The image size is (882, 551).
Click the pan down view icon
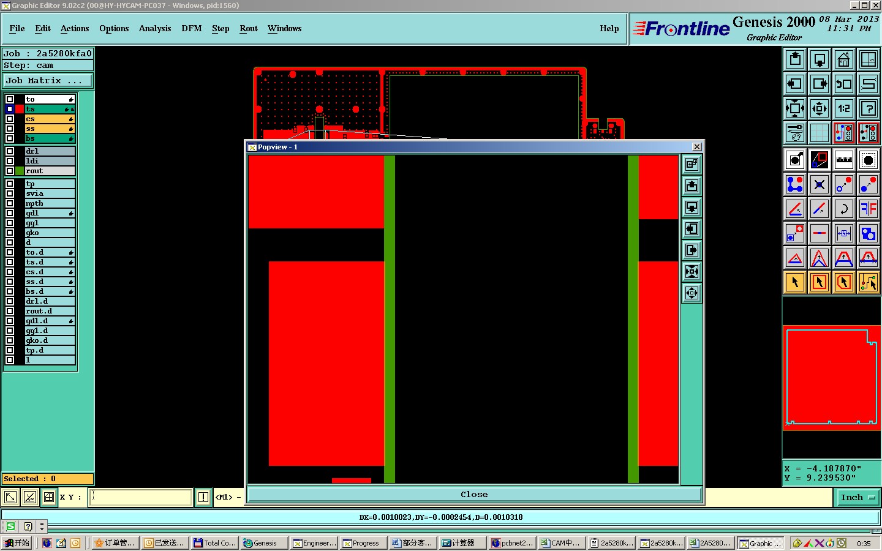coord(820,59)
